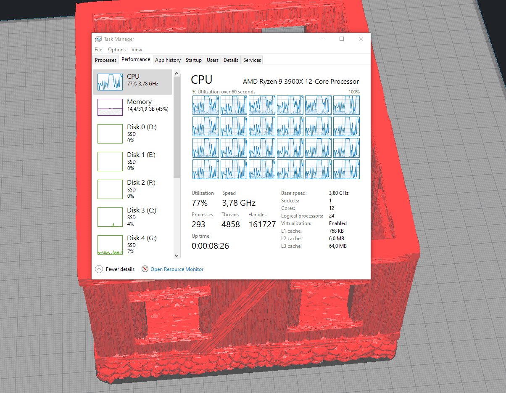Click the Resource Monitor icon

pyautogui.click(x=145, y=269)
